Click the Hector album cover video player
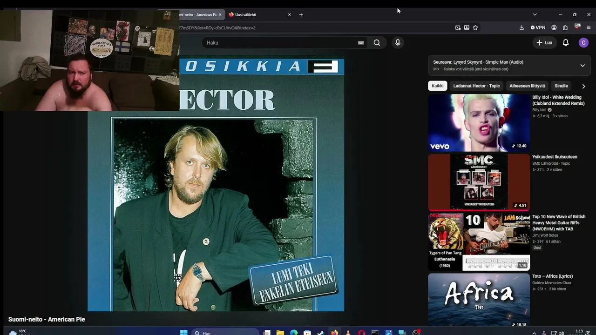The width and height of the screenshot is (596, 335). tap(216, 185)
